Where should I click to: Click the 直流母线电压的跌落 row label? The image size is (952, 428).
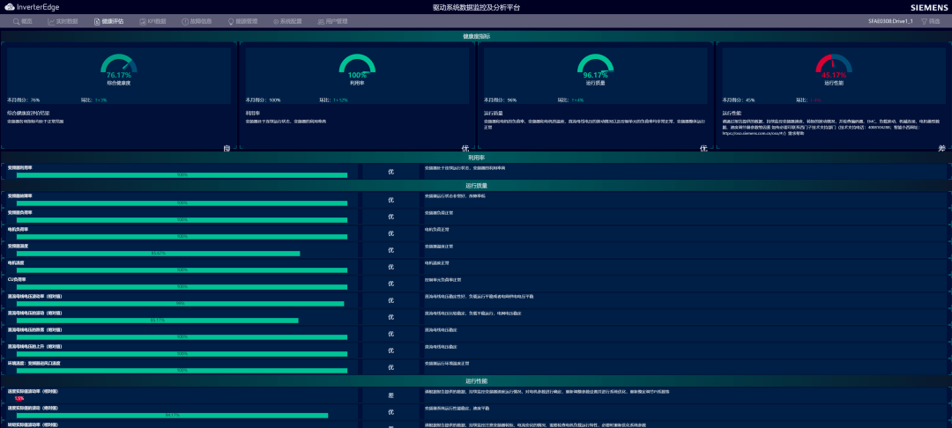pyautogui.click(x=34, y=329)
